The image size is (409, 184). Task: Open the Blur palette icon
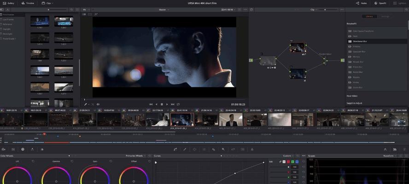pyautogui.click(x=214, y=149)
